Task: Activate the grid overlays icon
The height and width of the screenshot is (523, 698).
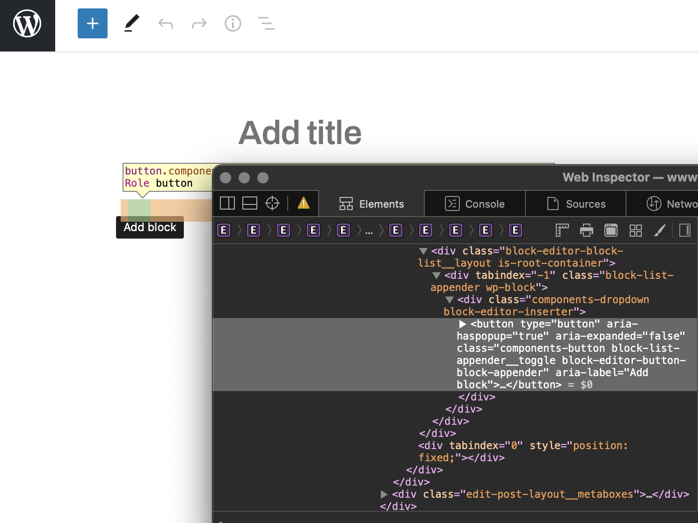Action: coord(635,230)
